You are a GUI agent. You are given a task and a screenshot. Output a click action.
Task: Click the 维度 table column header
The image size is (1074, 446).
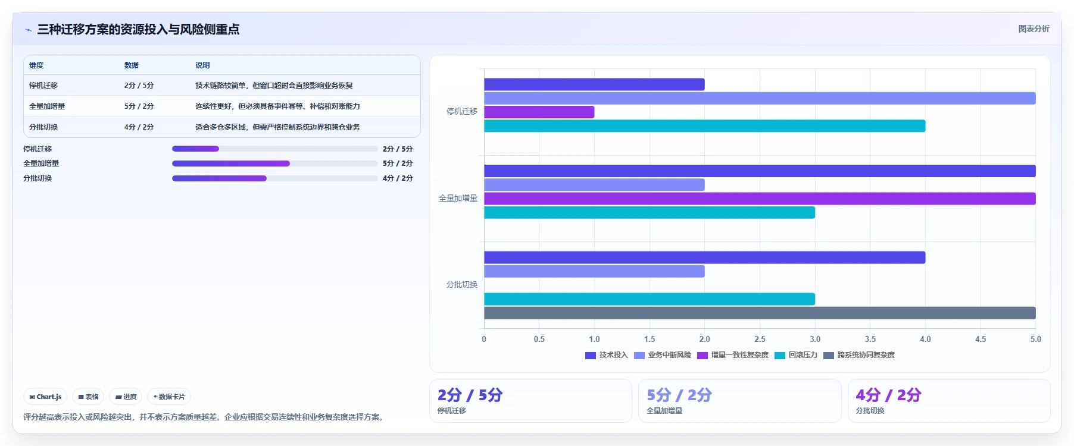36,65
